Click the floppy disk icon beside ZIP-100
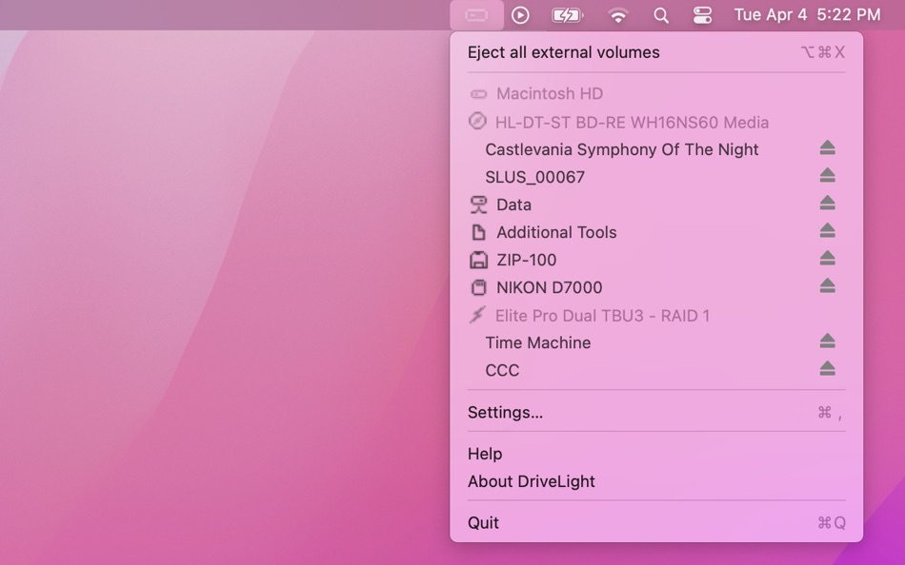The height and width of the screenshot is (565, 905). (478, 260)
